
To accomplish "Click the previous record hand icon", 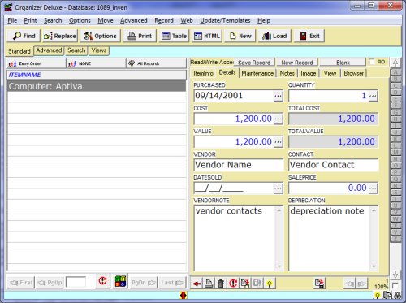I will pos(349,284).
